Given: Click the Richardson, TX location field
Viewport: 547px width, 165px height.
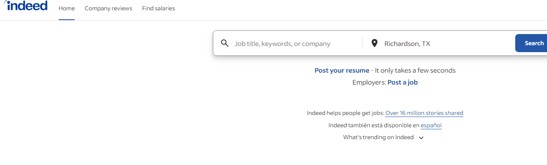Looking at the screenshot, I should [x=446, y=44].
